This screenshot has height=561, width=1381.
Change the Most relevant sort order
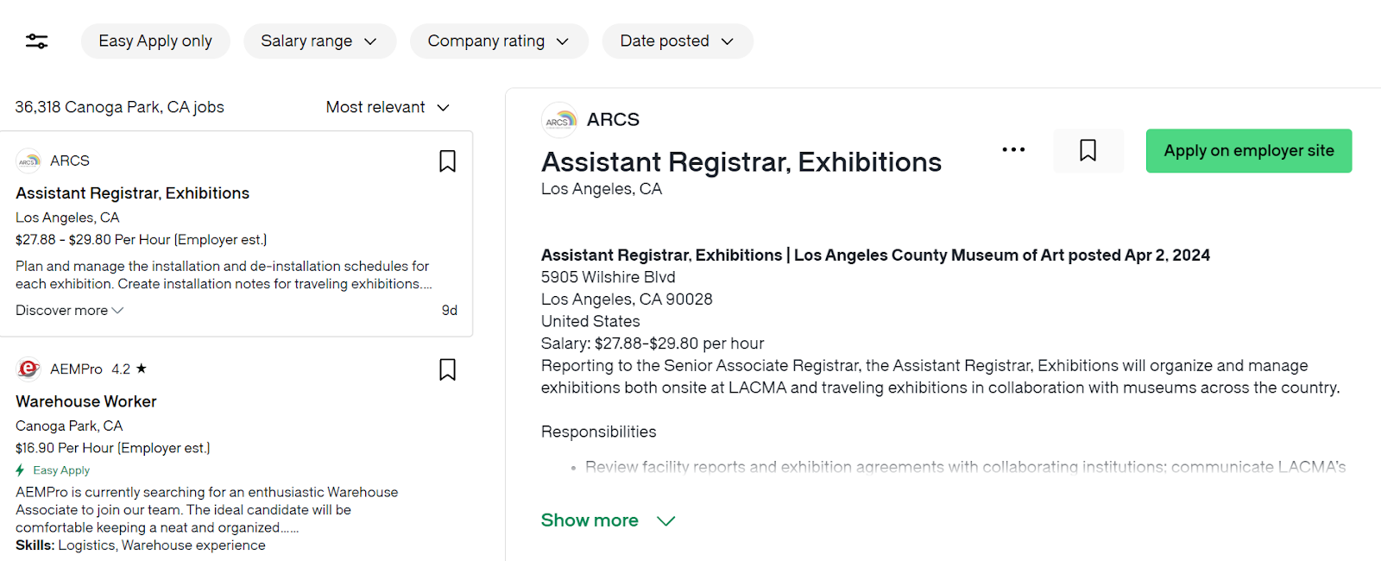point(388,107)
